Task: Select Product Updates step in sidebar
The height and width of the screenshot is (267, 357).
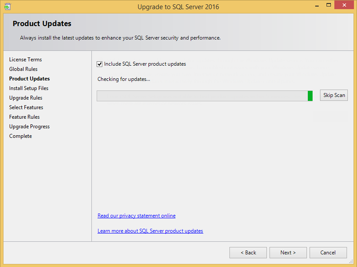Action: pos(29,79)
